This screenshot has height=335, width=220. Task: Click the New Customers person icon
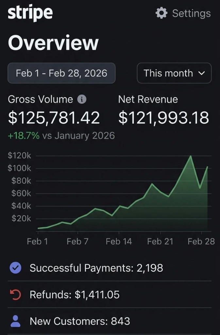15,321
